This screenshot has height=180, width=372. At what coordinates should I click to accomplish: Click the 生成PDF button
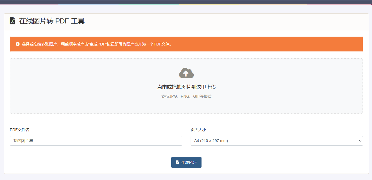186,162
